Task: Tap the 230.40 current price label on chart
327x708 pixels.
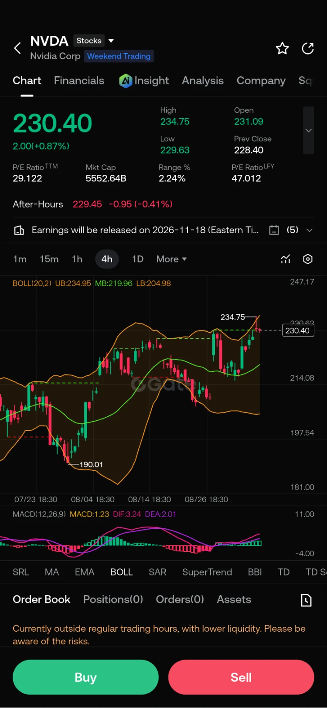Action: pos(298,330)
